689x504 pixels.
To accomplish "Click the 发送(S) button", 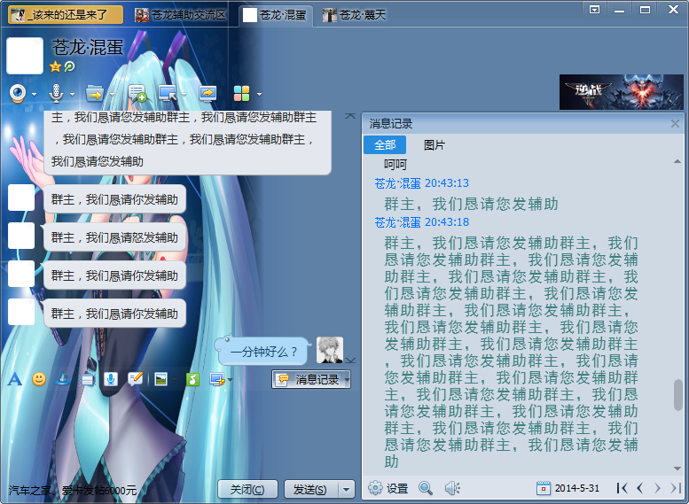I will (x=310, y=489).
